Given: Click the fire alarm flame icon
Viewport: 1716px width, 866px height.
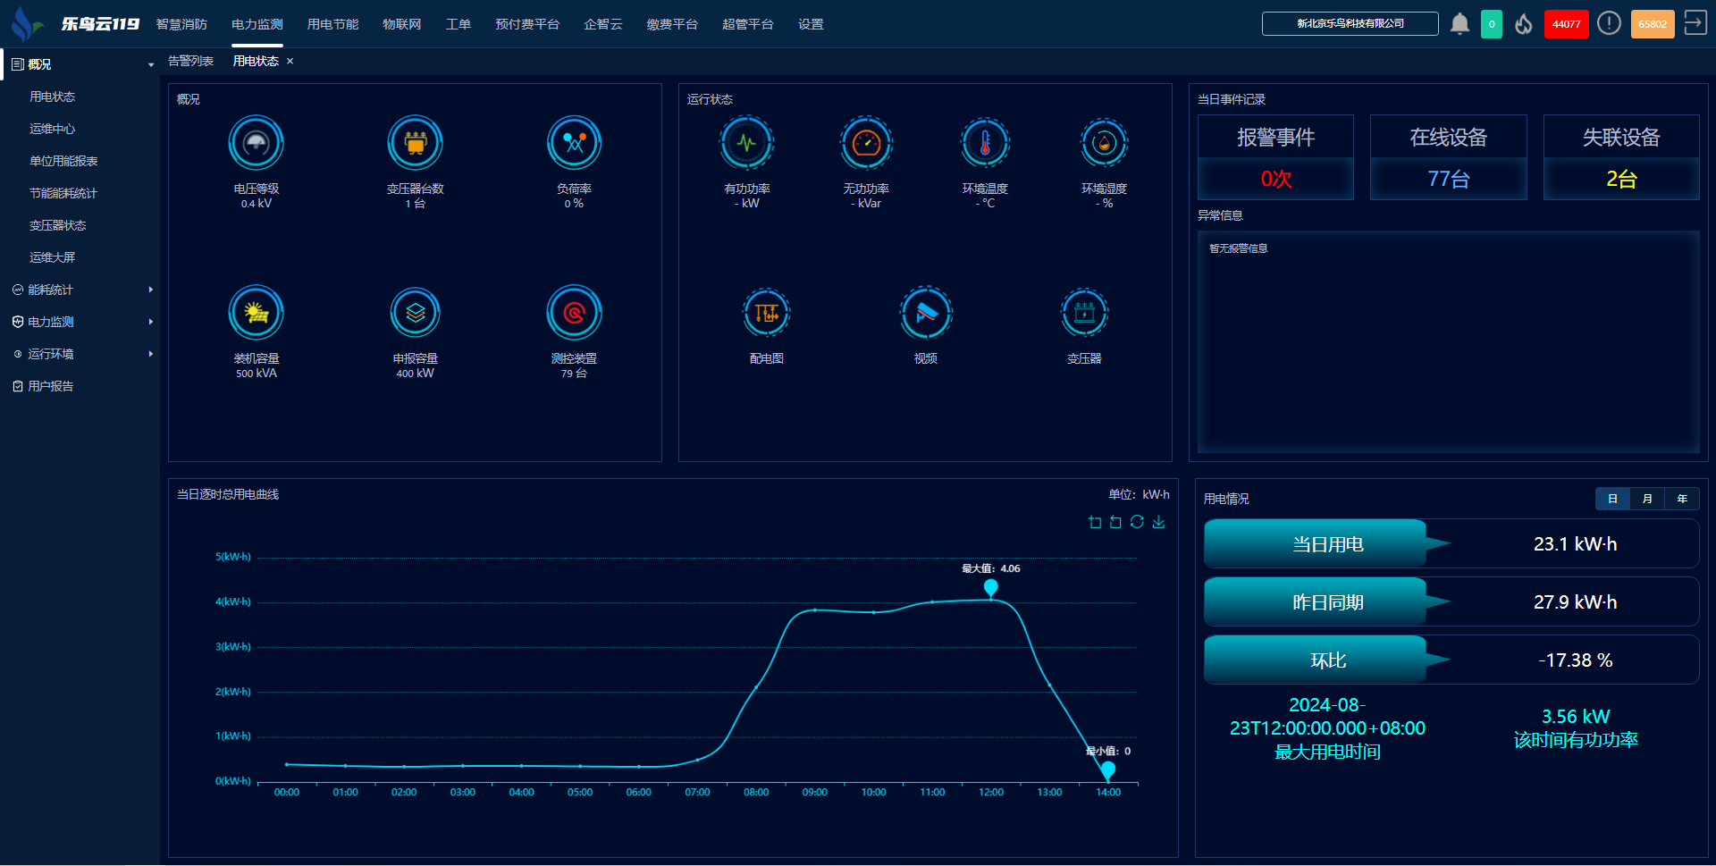Looking at the screenshot, I should [x=1524, y=24].
